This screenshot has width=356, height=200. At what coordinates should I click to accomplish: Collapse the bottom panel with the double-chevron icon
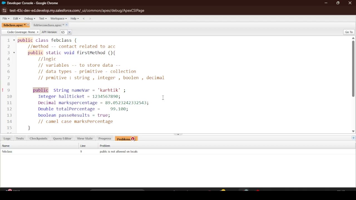pyautogui.click(x=353, y=138)
